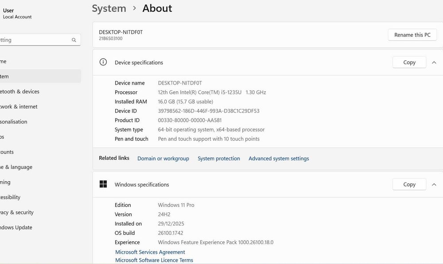Collapse the Windows specifications section

(x=434, y=184)
